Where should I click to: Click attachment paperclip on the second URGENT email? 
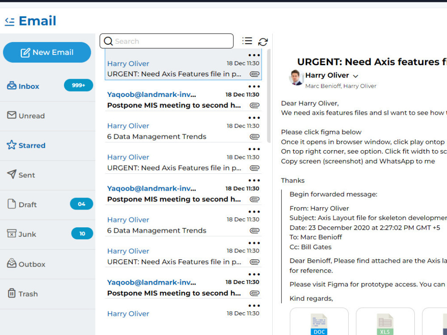pos(255,168)
